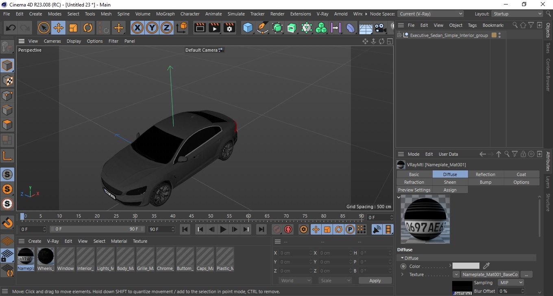Render the active view clapperboard icon

200,28
